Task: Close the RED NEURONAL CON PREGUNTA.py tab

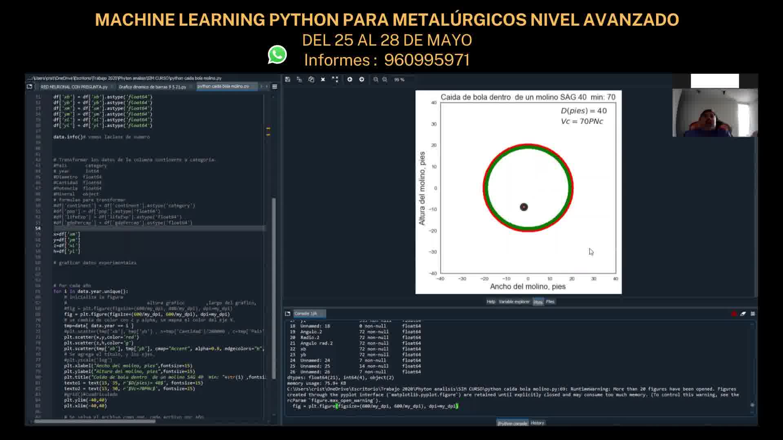Action: [x=112, y=87]
